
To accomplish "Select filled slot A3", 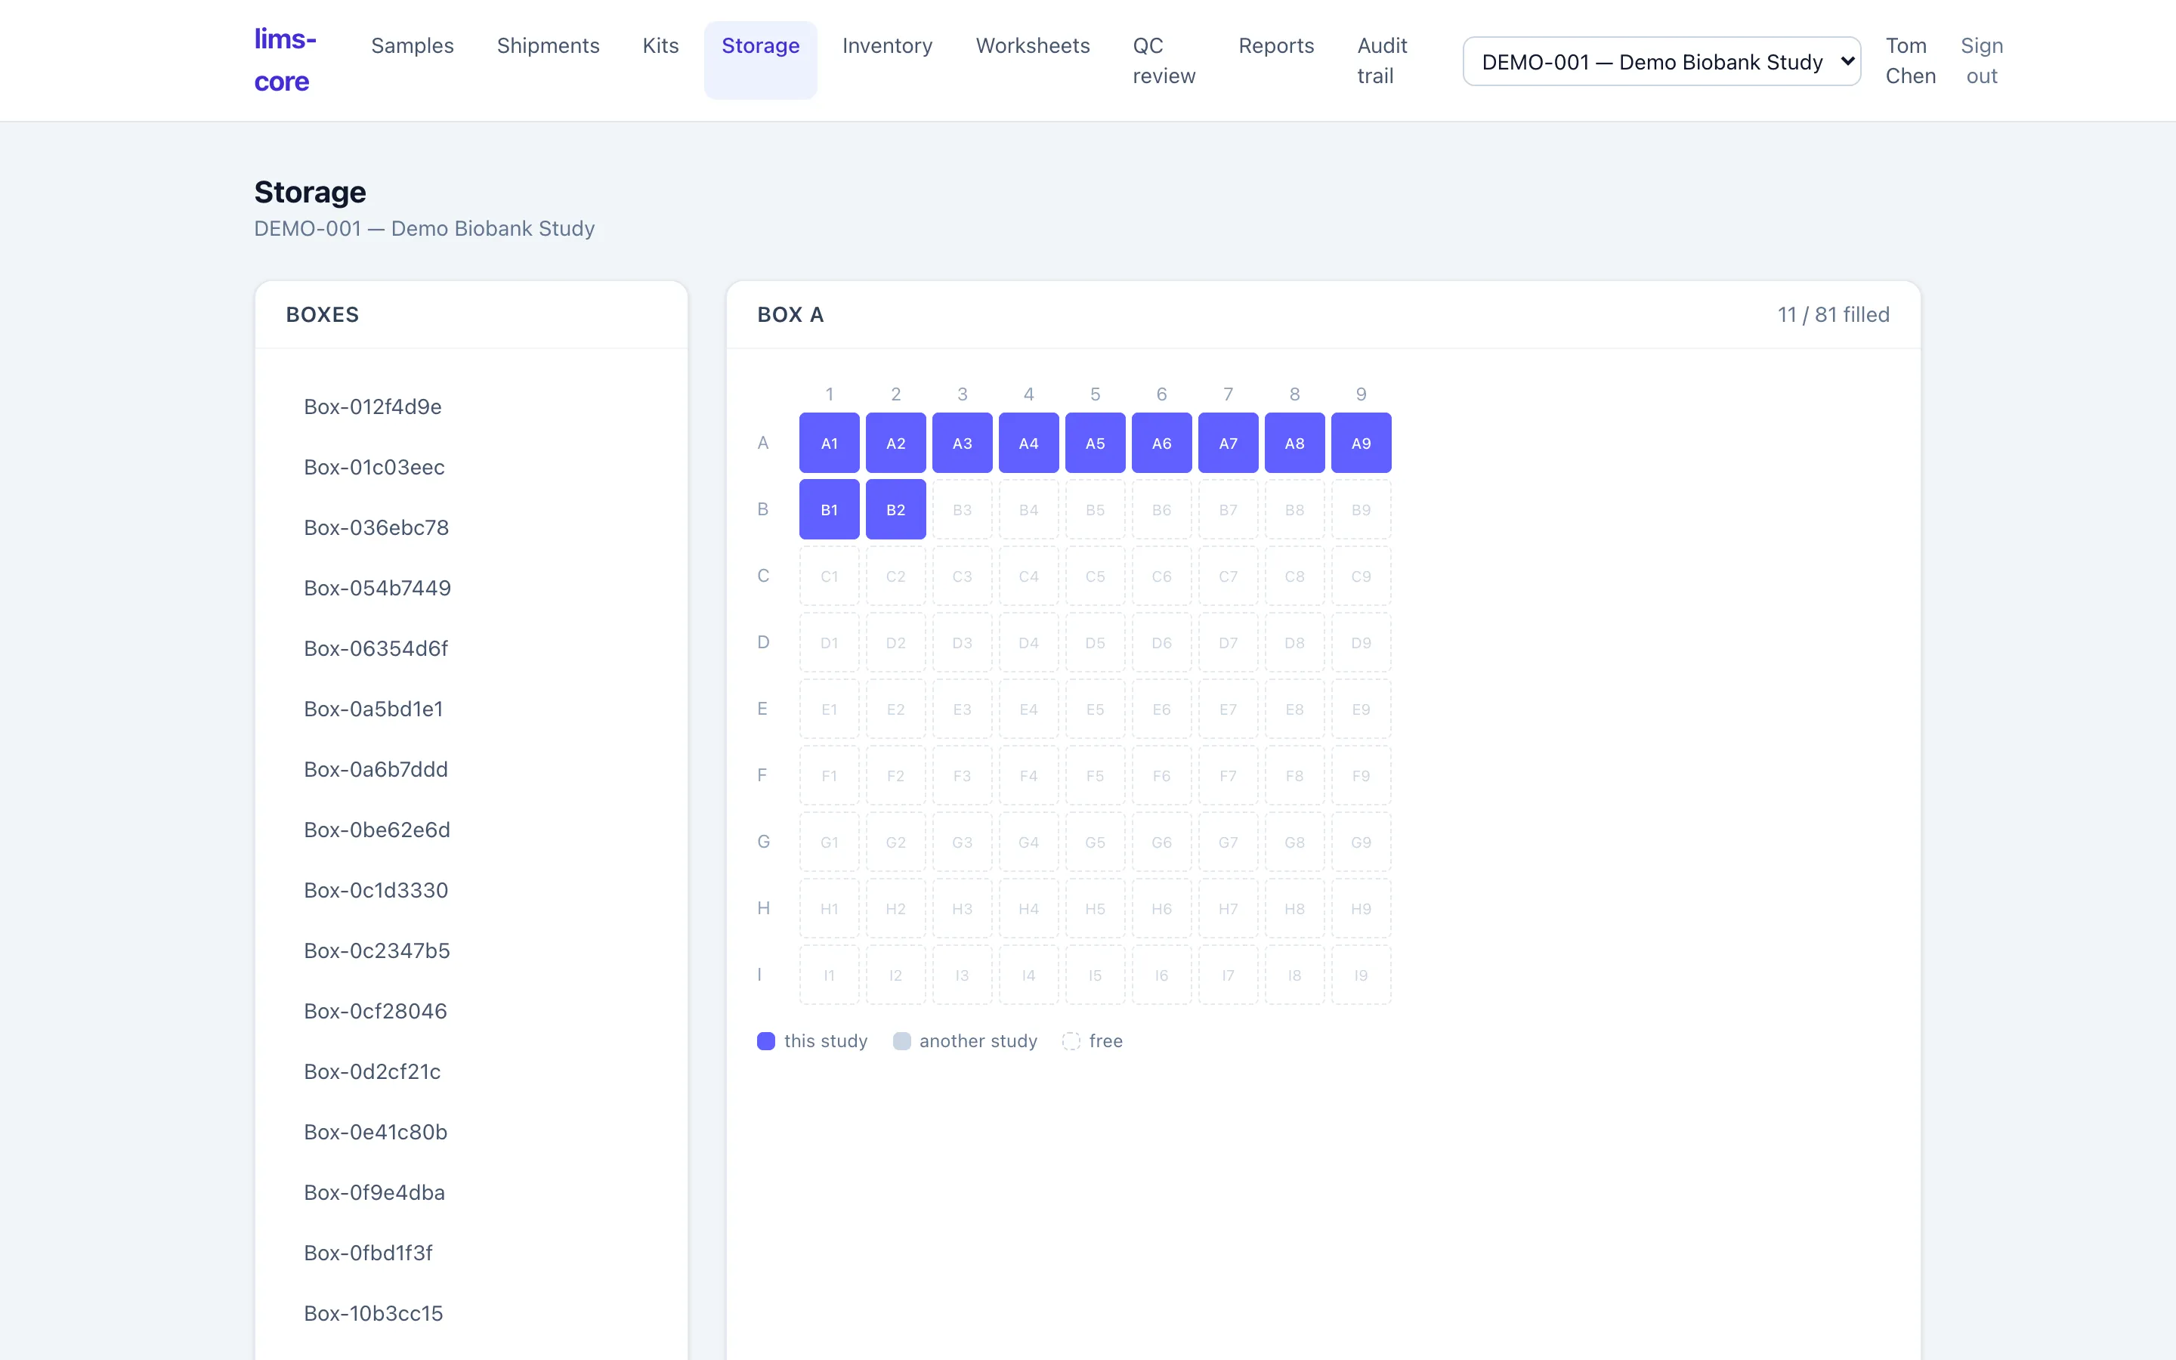I will pos(962,443).
